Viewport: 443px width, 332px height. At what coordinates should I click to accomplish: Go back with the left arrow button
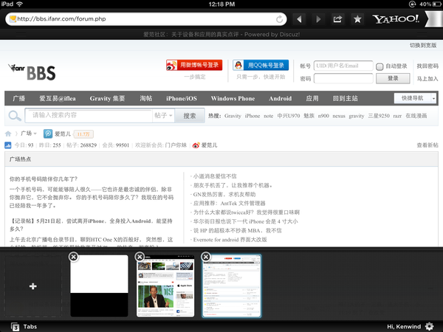pos(299,19)
